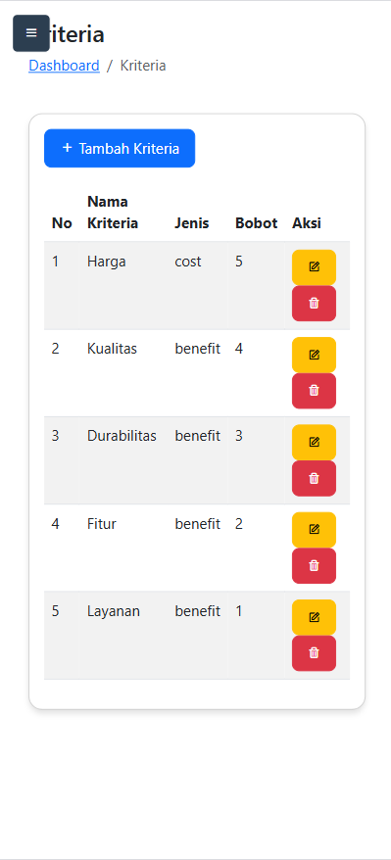Viewport: 391px width, 860px height.
Task: Select the Kriteria breadcrumb item
Action: click(x=143, y=66)
